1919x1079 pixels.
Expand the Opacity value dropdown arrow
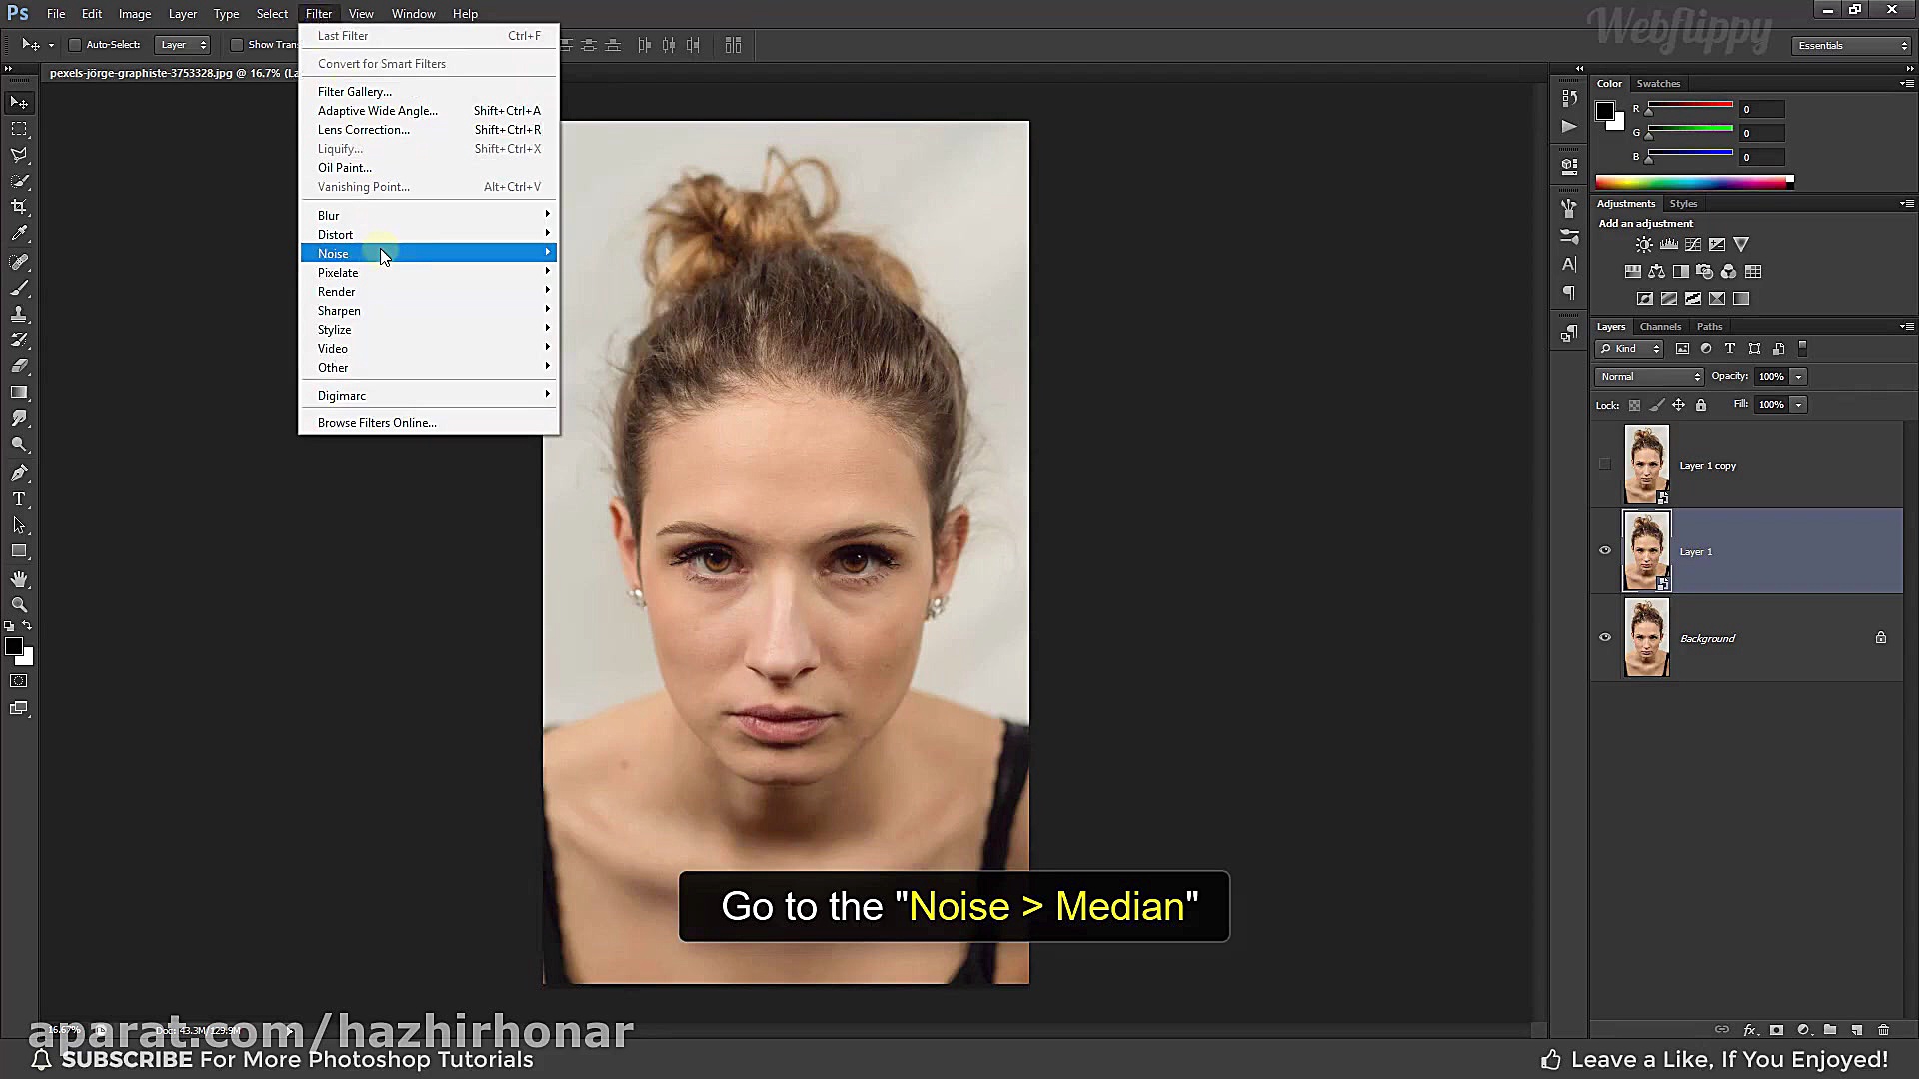pyautogui.click(x=1798, y=377)
